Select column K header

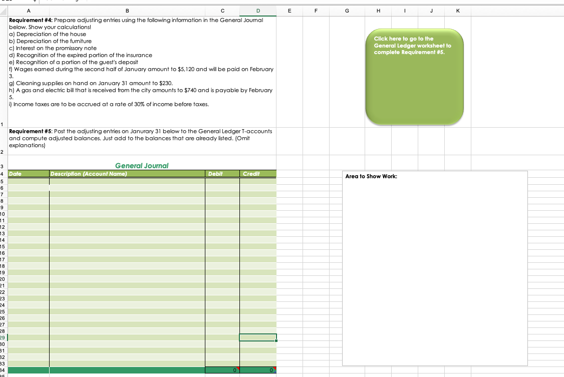point(457,11)
